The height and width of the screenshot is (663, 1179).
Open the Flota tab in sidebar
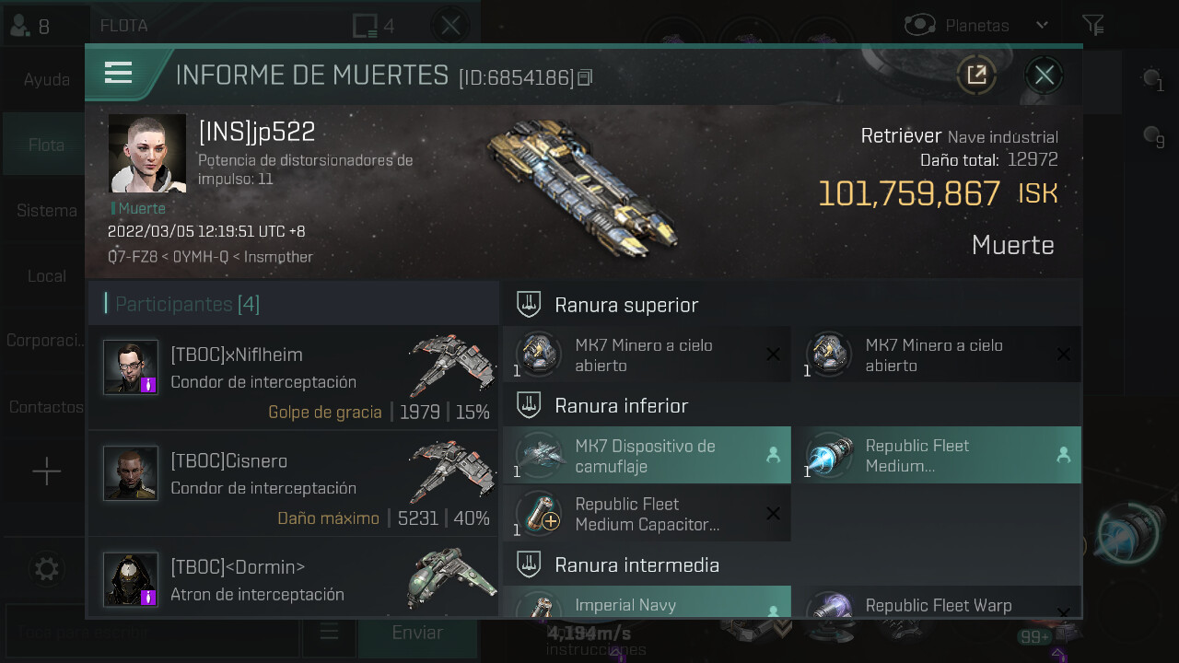click(x=46, y=145)
